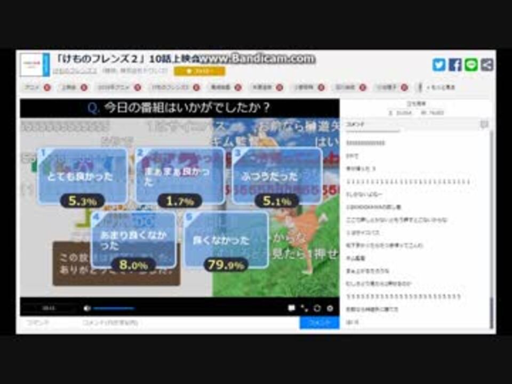Click the yellow follow button
The height and width of the screenshot is (384, 512).
(x=199, y=71)
